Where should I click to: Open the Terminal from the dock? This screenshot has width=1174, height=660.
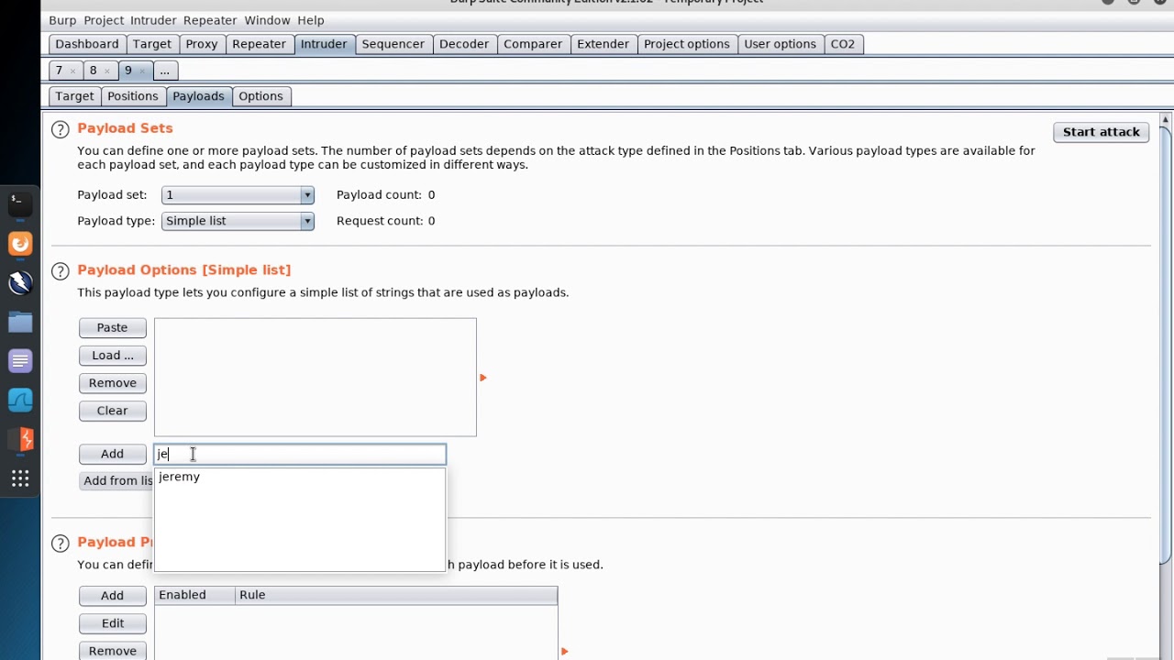[20, 203]
